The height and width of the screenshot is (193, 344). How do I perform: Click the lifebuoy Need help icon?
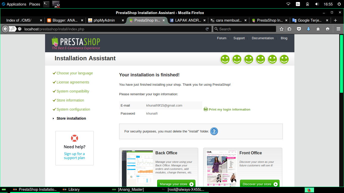coord(75,138)
